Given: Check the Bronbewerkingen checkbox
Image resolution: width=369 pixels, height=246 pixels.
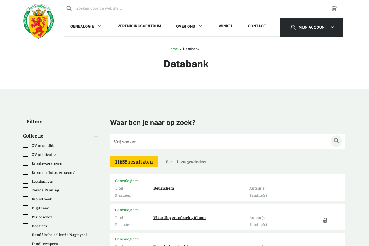Looking at the screenshot, I should (25, 163).
